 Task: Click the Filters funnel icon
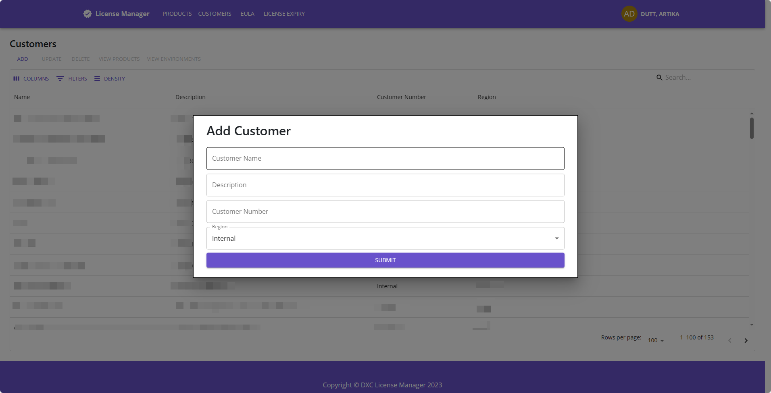click(60, 79)
